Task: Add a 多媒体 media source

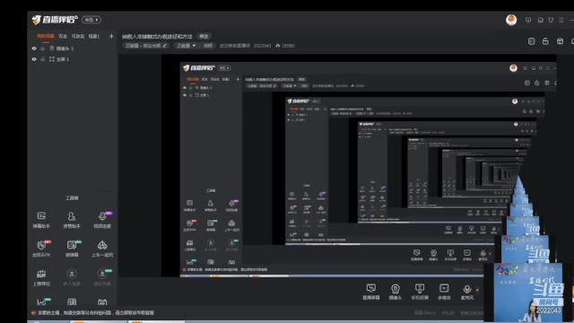Action: click(x=444, y=292)
